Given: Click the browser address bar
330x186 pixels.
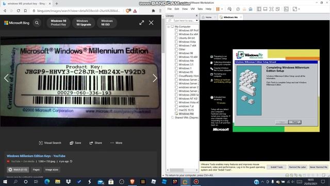Looking at the screenshot, I should click(77, 11).
